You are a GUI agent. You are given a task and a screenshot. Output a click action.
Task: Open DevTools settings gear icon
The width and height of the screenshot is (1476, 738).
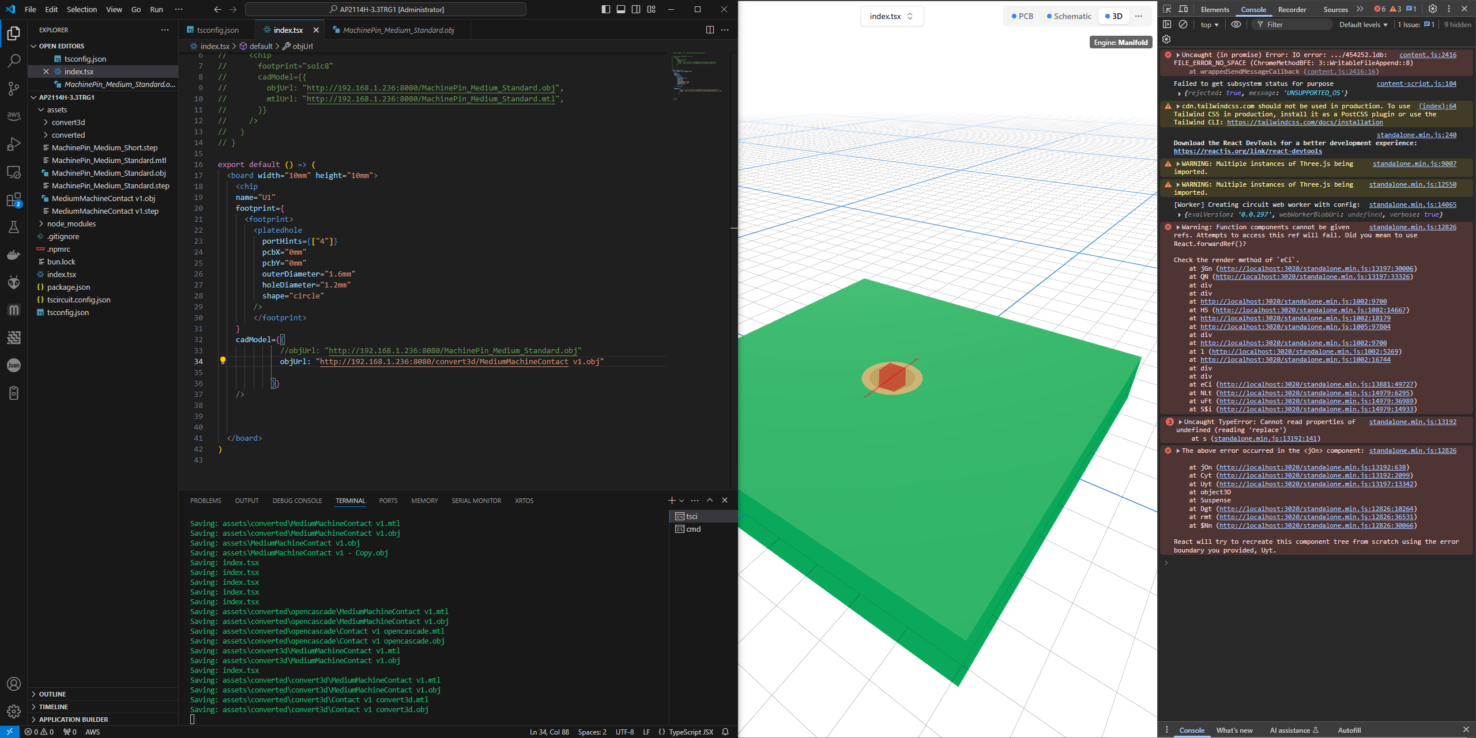click(1432, 9)
